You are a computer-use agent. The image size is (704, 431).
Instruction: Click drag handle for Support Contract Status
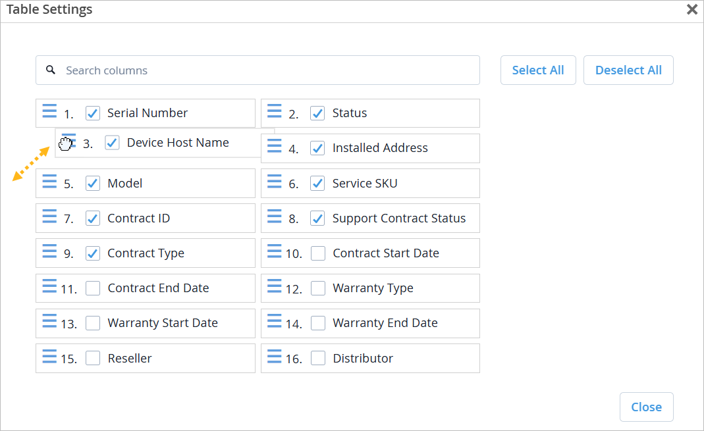point(275,216)
